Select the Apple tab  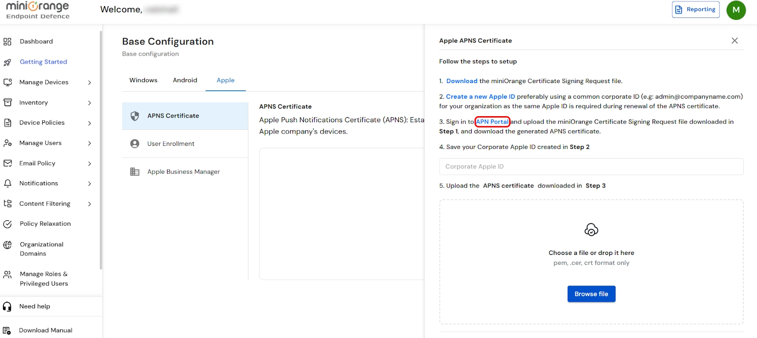226,80
